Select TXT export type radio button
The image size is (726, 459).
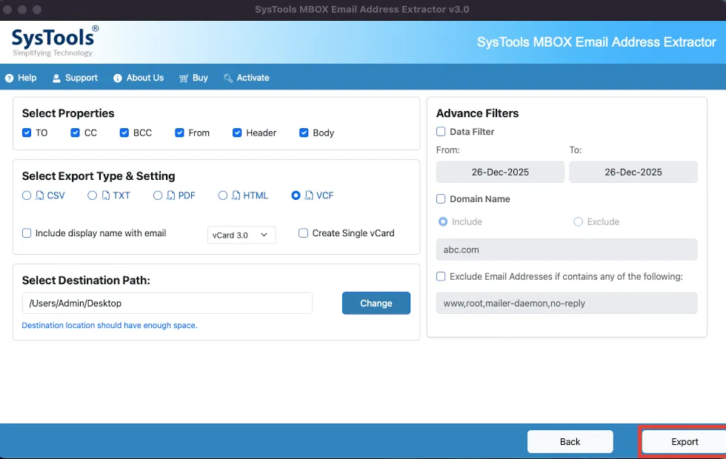tap(92, 195)
